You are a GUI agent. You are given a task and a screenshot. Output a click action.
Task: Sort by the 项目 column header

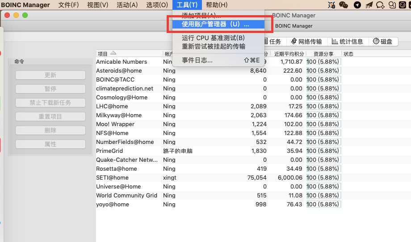coord(130,53)
